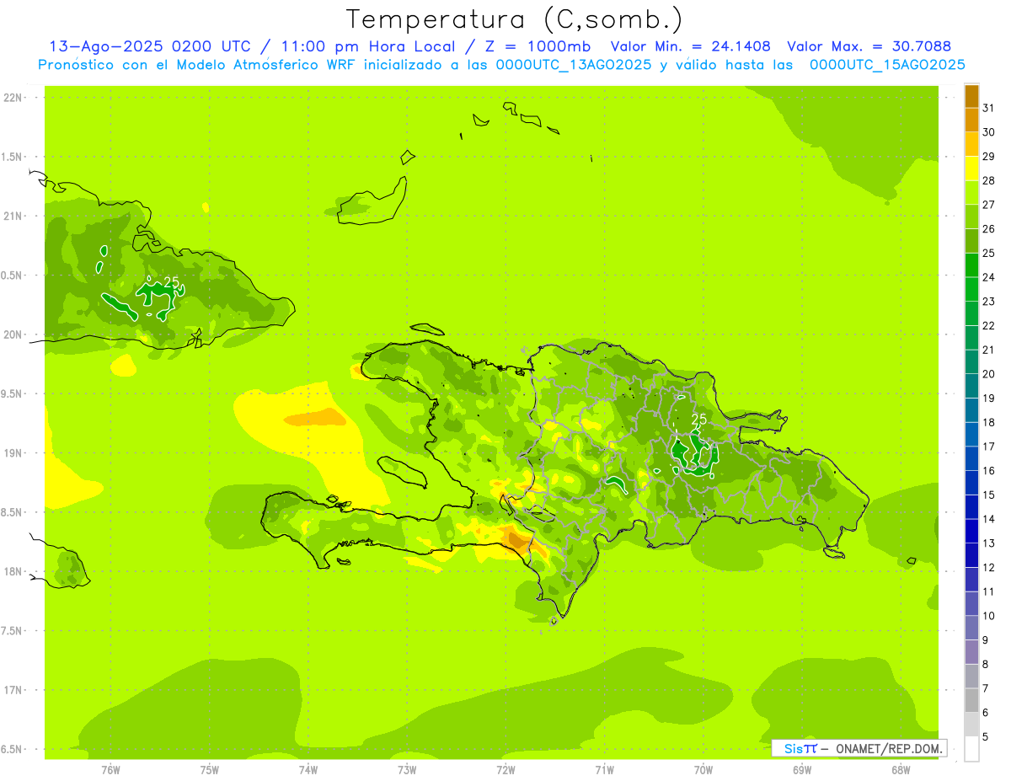
Task: Click the "19N" latitude axis label
Action: 12,453
